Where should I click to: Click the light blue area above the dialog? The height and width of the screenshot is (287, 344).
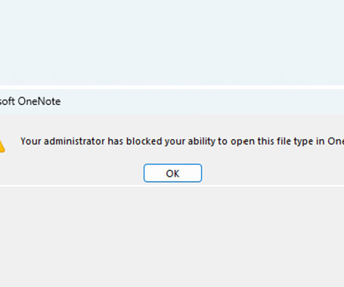pos(172,42)
